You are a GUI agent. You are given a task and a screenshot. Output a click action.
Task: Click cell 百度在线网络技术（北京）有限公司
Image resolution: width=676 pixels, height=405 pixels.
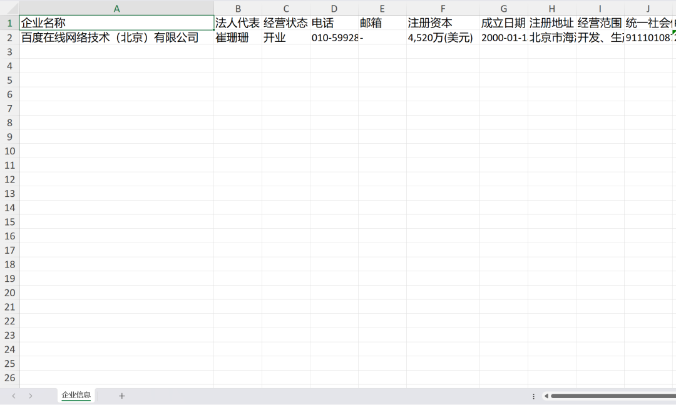pyautogui.click(x=116, y=37)
